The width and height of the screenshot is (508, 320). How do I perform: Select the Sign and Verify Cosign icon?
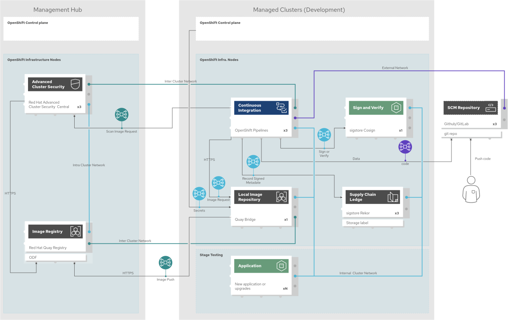[396, 107]
